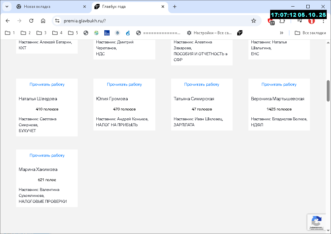331x234 pixels.
Task: Open the red profile icon
Action: [311, 21]
